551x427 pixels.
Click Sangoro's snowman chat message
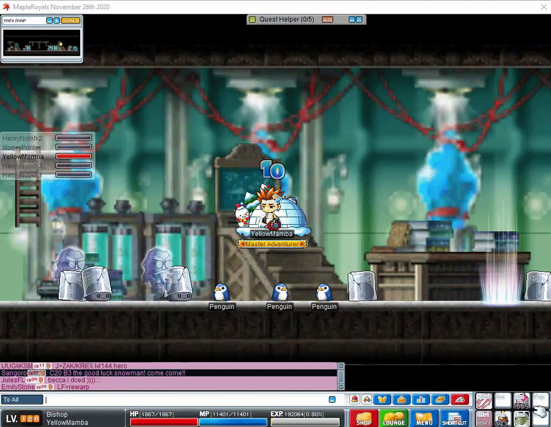tap(169, 373)
